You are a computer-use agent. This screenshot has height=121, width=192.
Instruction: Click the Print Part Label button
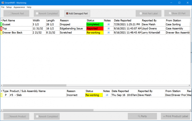[x=148, y=13]
